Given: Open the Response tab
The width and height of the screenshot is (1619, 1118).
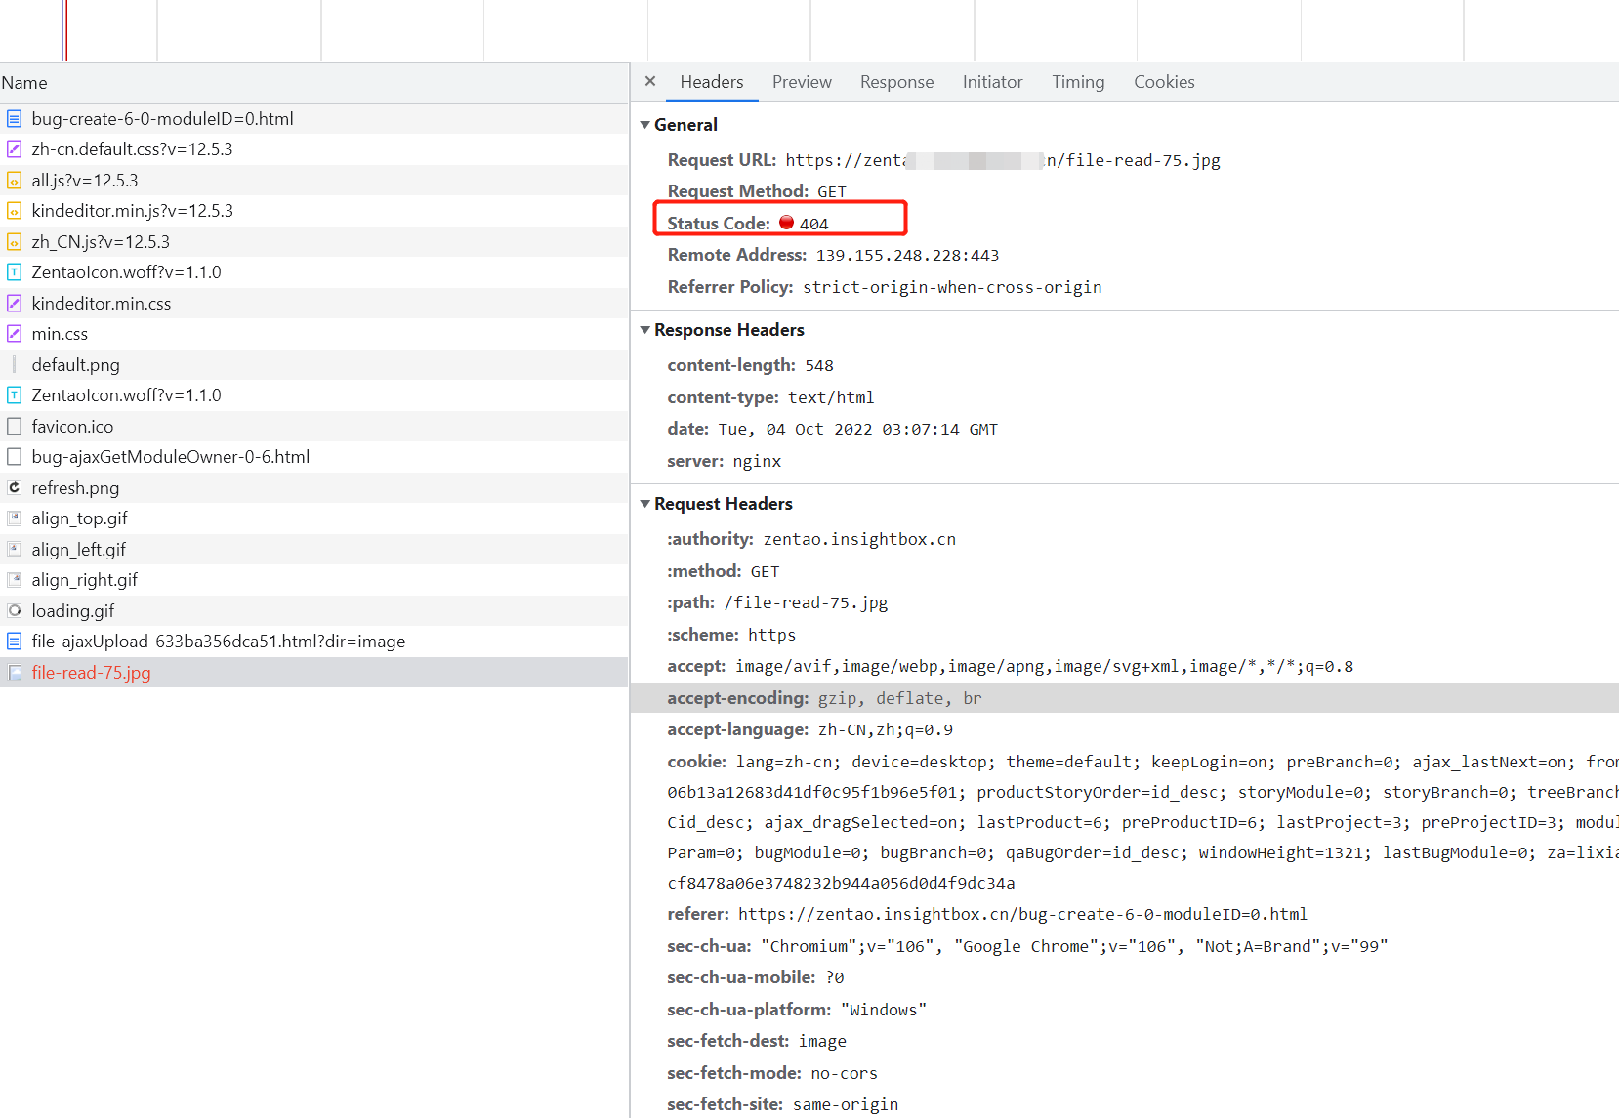Looking at the screenshot, I should pos(896,82).
